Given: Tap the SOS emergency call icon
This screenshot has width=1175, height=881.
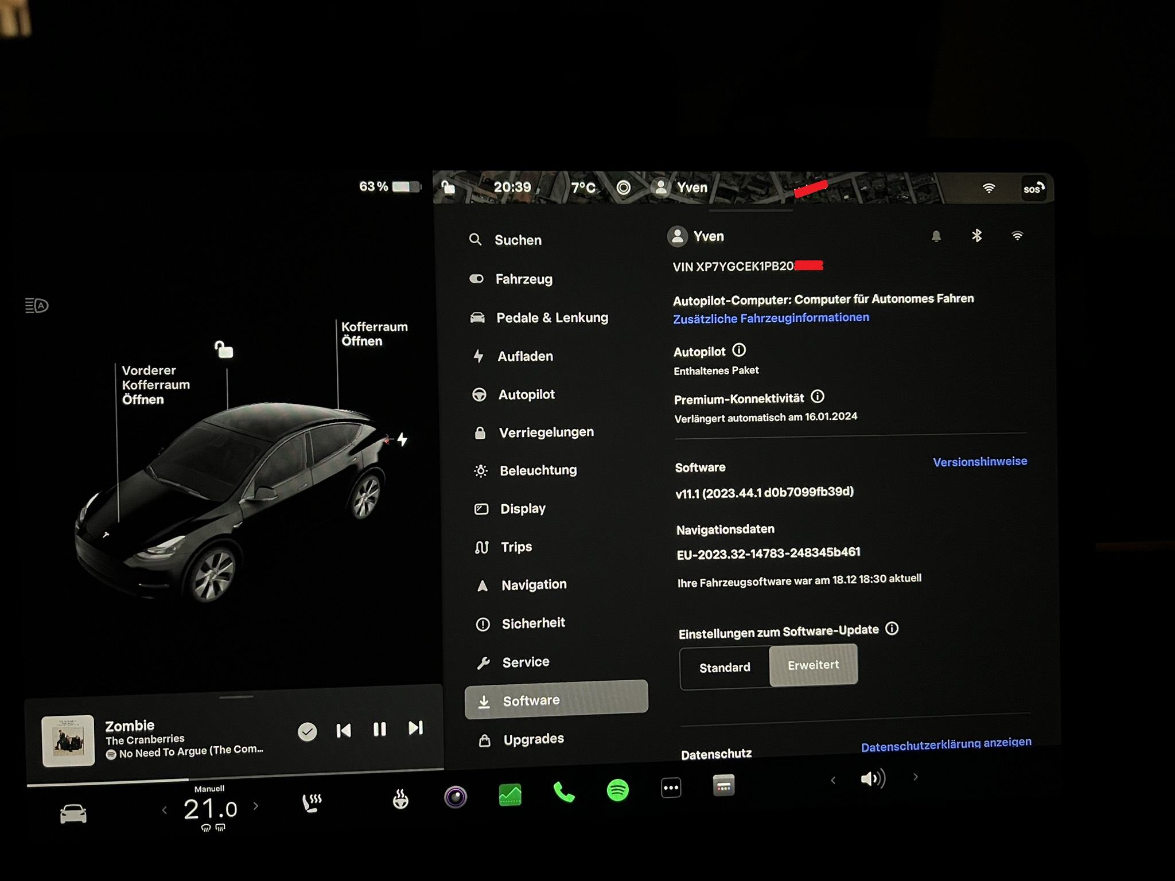Looking at the screenshot, I should click(x=1033, y=189).
